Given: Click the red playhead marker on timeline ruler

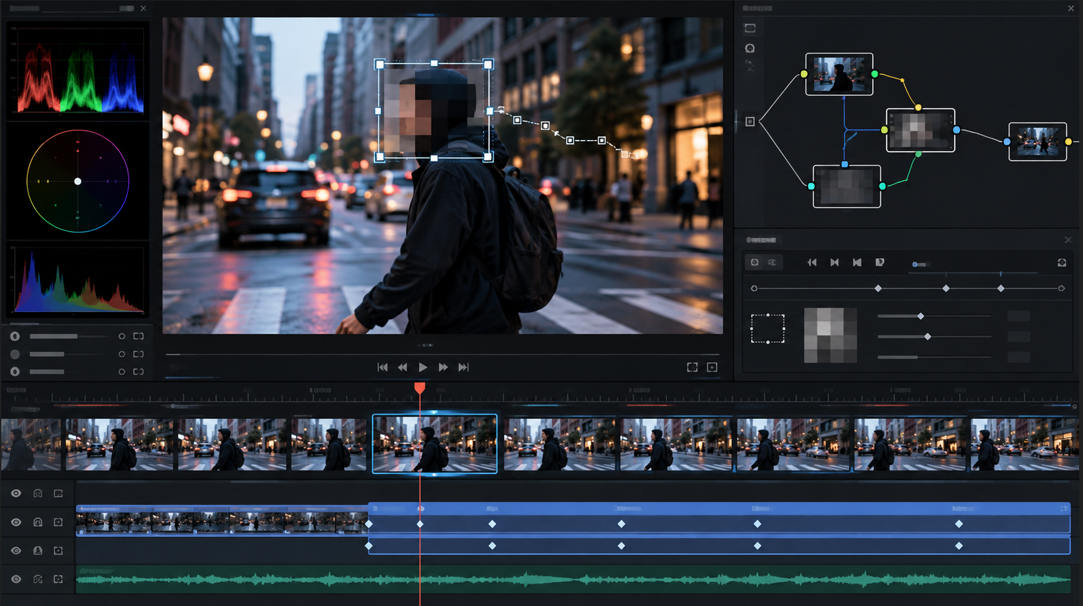Looking at the screenshot, I should coord(420,387).
